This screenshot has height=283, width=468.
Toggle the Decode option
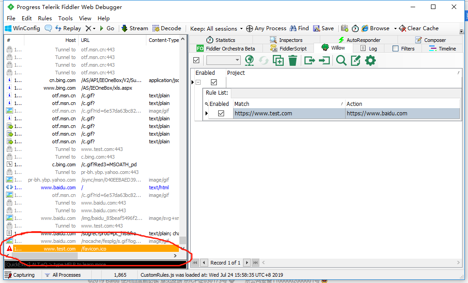pos(167,28)
